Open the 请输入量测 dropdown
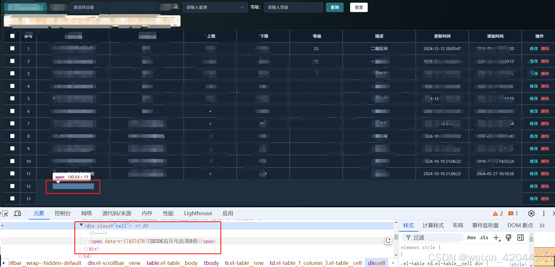 coord(215,7)
